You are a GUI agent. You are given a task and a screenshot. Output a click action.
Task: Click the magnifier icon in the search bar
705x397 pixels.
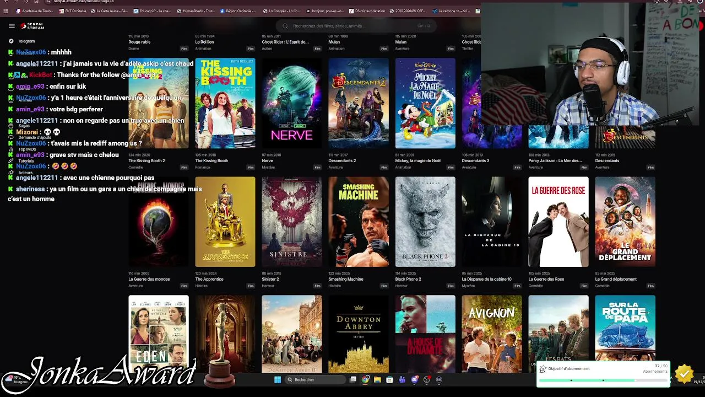pos(285,25)
